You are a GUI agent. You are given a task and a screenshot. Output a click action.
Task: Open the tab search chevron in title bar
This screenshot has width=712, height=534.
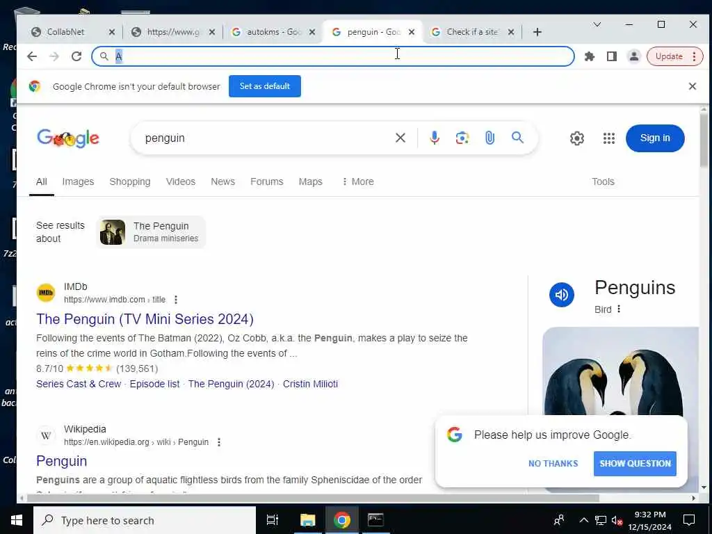click(x=597, y=24)
